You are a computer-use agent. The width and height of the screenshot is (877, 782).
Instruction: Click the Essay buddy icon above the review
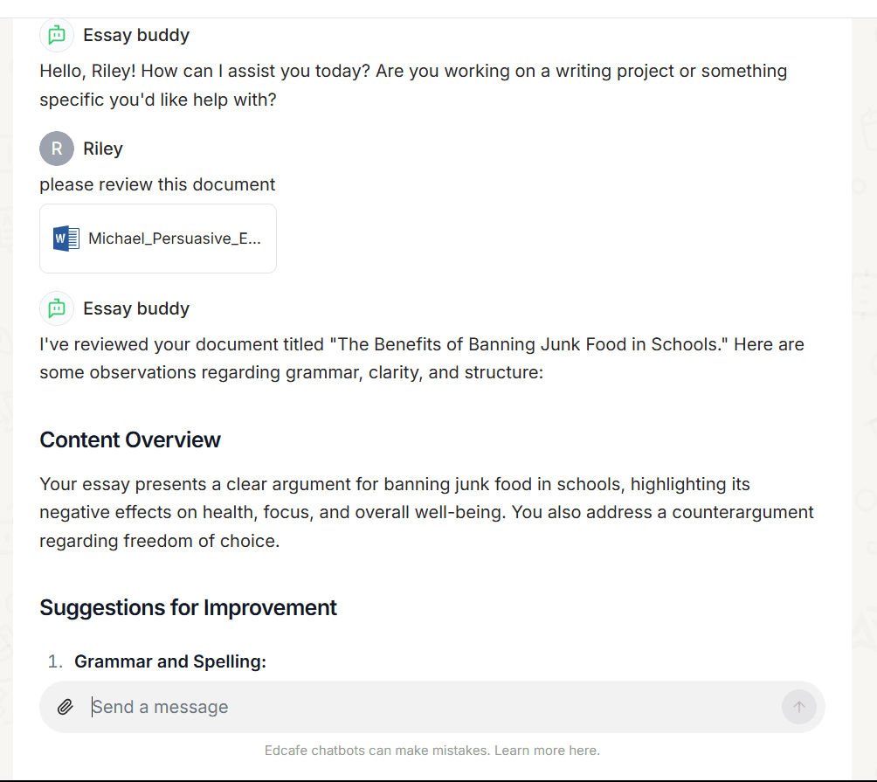(x=57, y=308)
